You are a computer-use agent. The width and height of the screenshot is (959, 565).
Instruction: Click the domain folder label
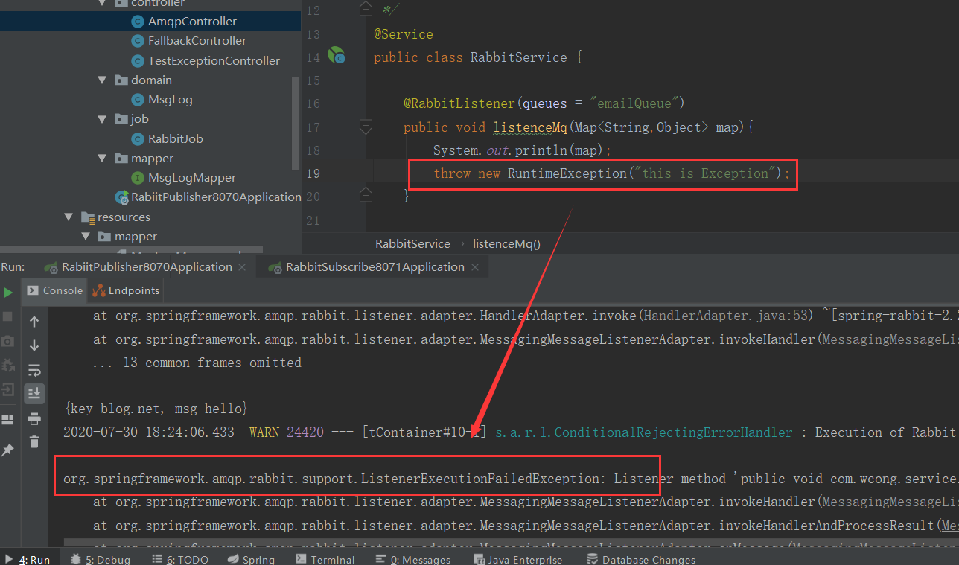pos(151,80)
